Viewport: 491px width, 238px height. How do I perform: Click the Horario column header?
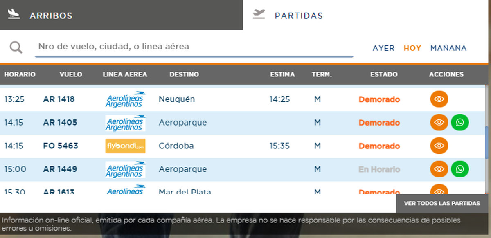[x=20, y=74]
